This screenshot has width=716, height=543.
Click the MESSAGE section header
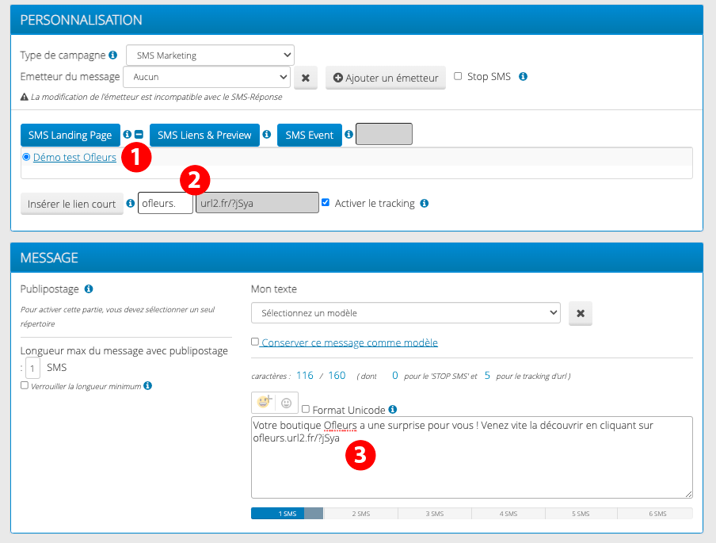click(356, 258)
